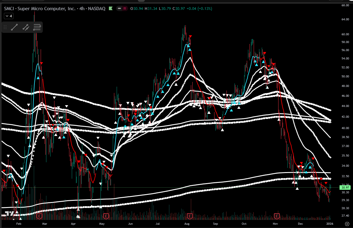Click the pink approximate-sign data icon

tap(125, 9)
